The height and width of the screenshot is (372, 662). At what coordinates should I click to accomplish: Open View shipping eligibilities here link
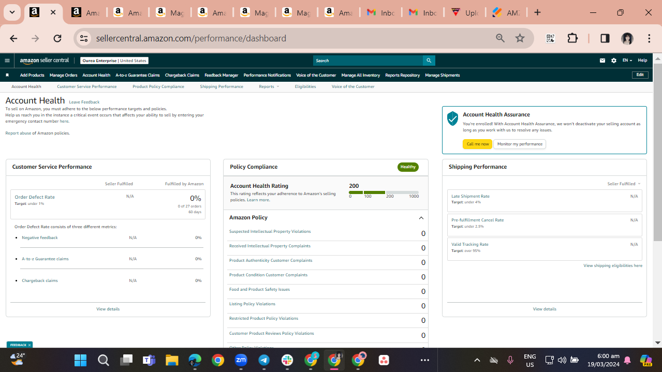coord(613,265)
